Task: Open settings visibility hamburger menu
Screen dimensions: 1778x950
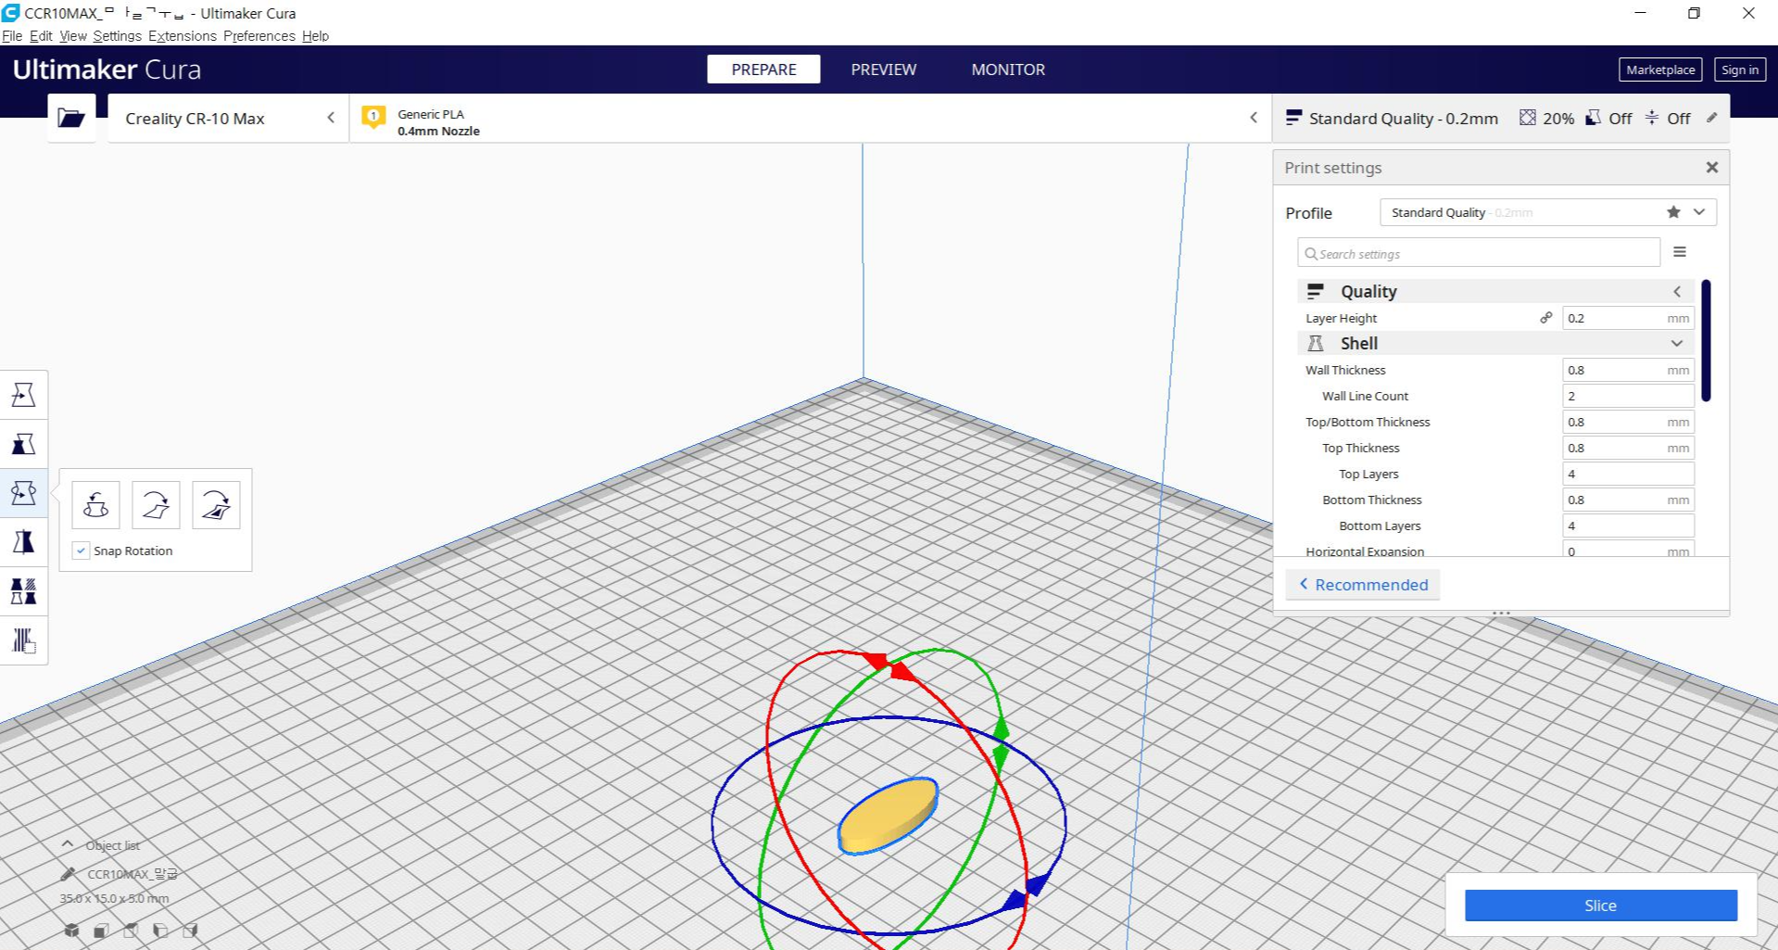Action: click(x=1680, y=252)
